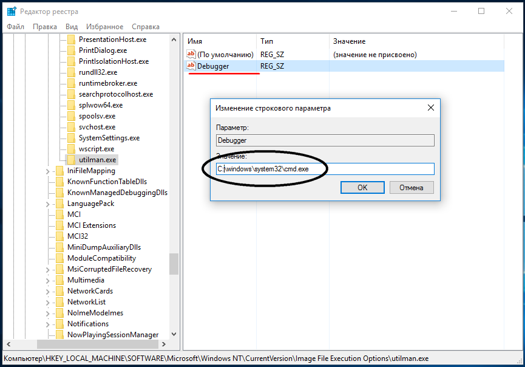Click the svchost.exe folder icon
Image resolution: width=525 pixels, height=367 pixels.
pos(71,127)
